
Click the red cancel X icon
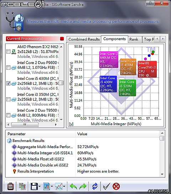point(116,186)
